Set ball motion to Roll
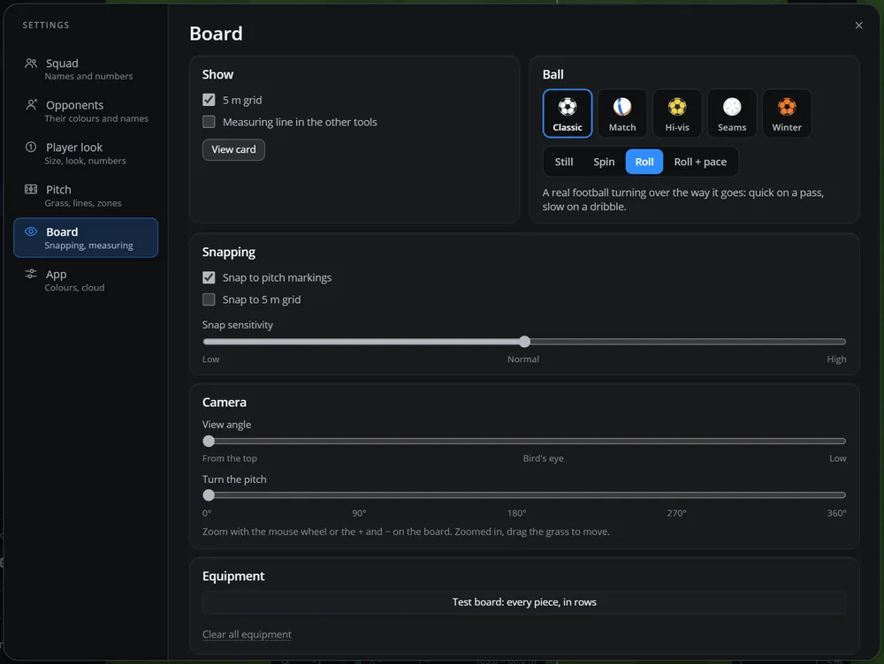 tap(644, 162)
